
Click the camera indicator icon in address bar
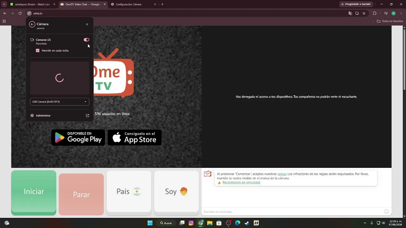pyautogui.click(x=357, y=13)
